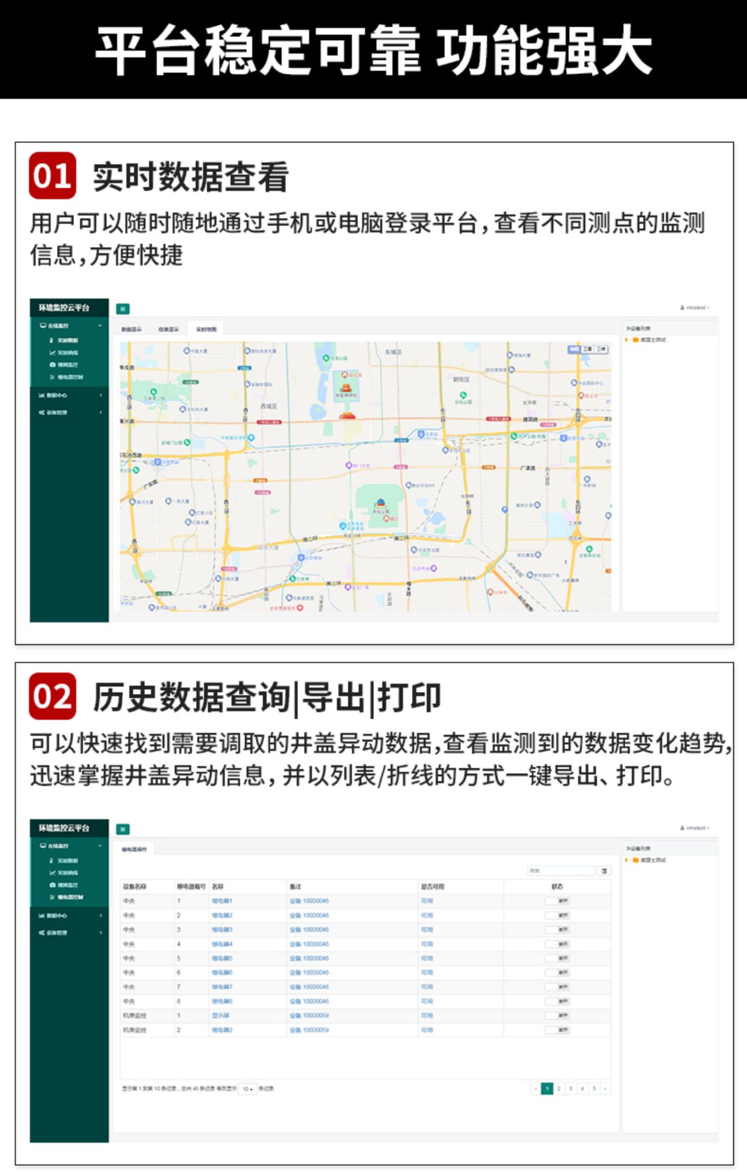Click current page 1 in pagination

[547, 1088]
